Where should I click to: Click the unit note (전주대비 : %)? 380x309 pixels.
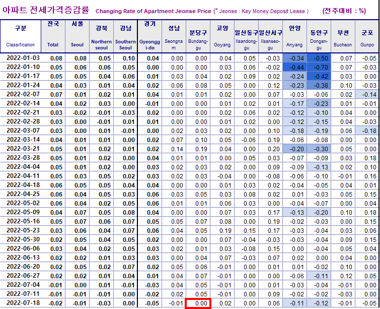click(x=344, y=11)
